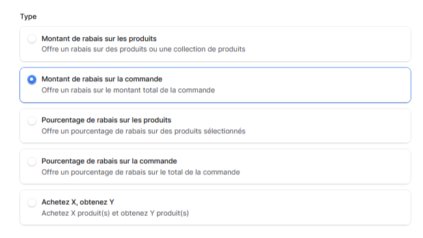Image resolution: width=423 pixels, height=238 pixels.
Task: Click the Montant de rabais sur les produits title
Action: pos(99,38)
